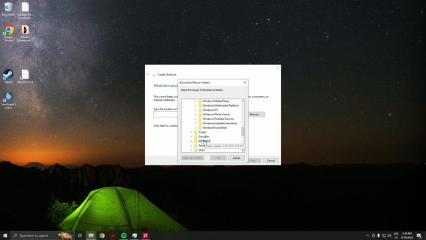Click the tray icon left of the microphone
This screenshot has width=426, height=240.
click(x=373, y=235)
